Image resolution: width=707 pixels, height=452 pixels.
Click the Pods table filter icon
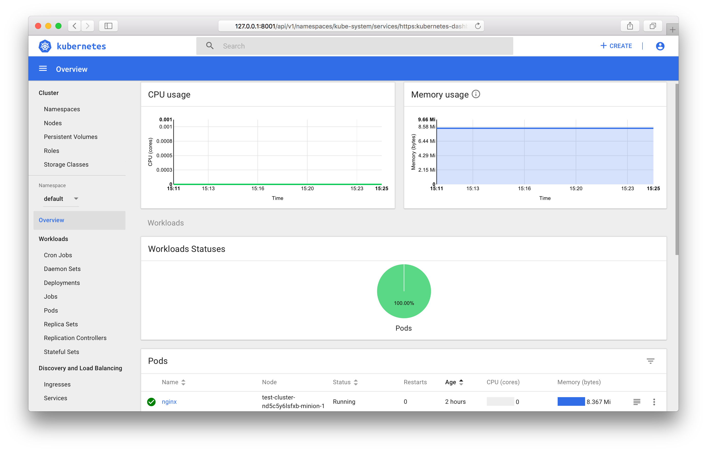[650, 361]
